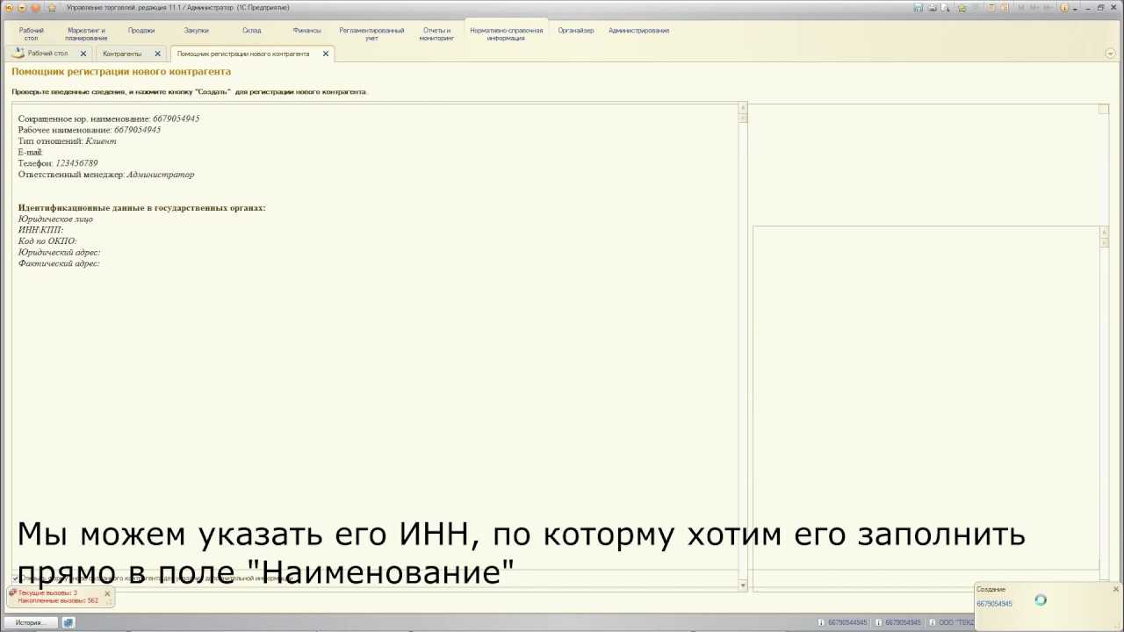The width and height of the screenshot is (1124, 632).
Task: Open the info help icon in title bar
Action: tap(1064, 8)
